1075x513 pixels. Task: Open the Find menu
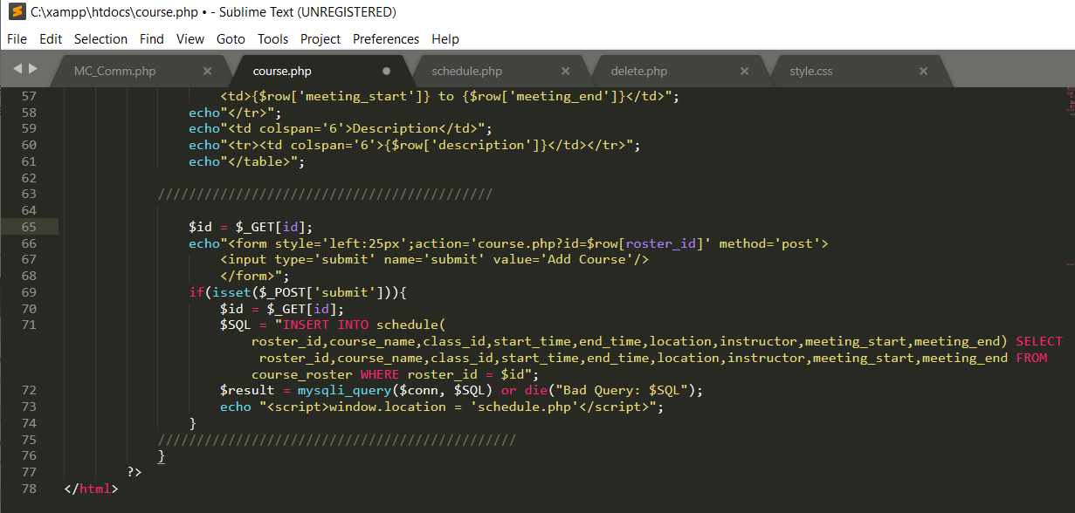pos(152,39)
